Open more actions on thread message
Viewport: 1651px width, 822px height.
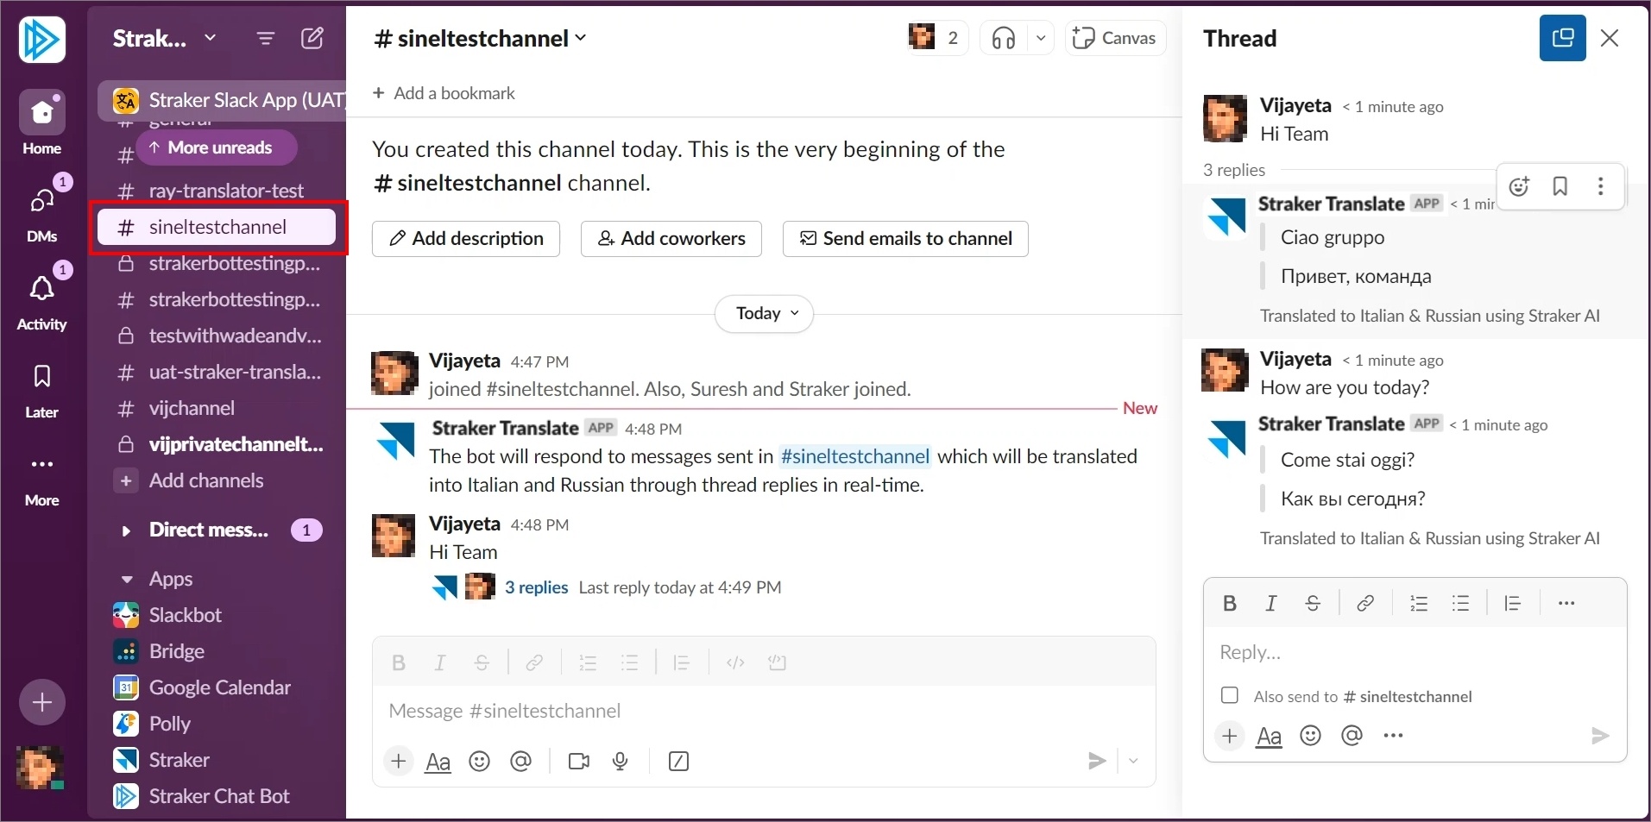(1601, 186)
